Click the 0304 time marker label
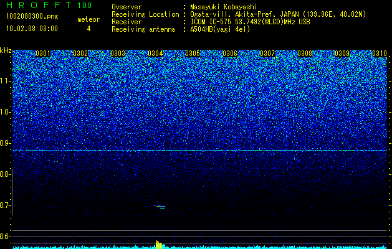 155,54
